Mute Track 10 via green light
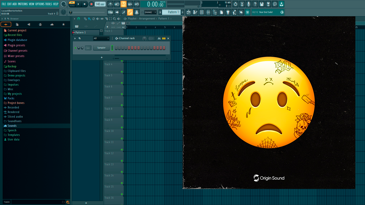The image size is (365, 205). coord(122,139)
